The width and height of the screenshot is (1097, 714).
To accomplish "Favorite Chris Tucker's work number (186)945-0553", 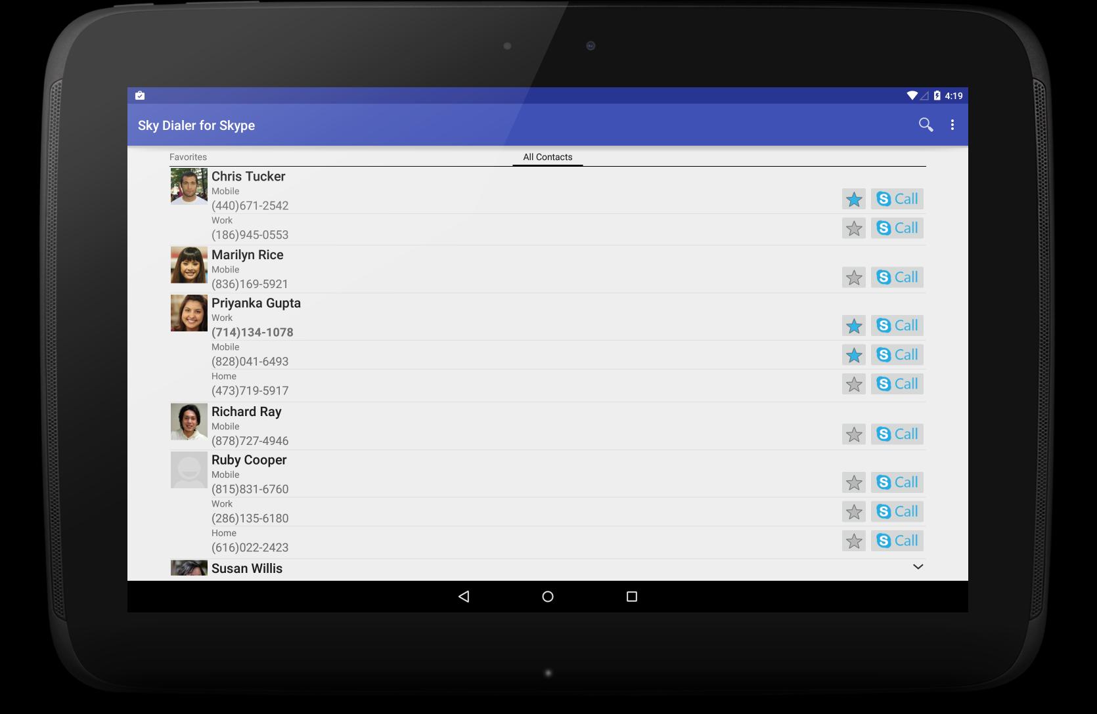I will tap(854, 228).
